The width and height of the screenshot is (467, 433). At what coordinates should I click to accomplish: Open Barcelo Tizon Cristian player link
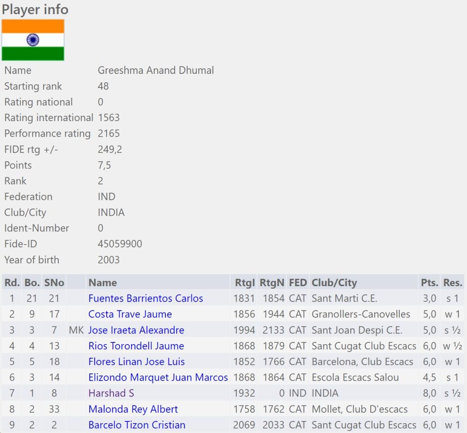[137, 425]
